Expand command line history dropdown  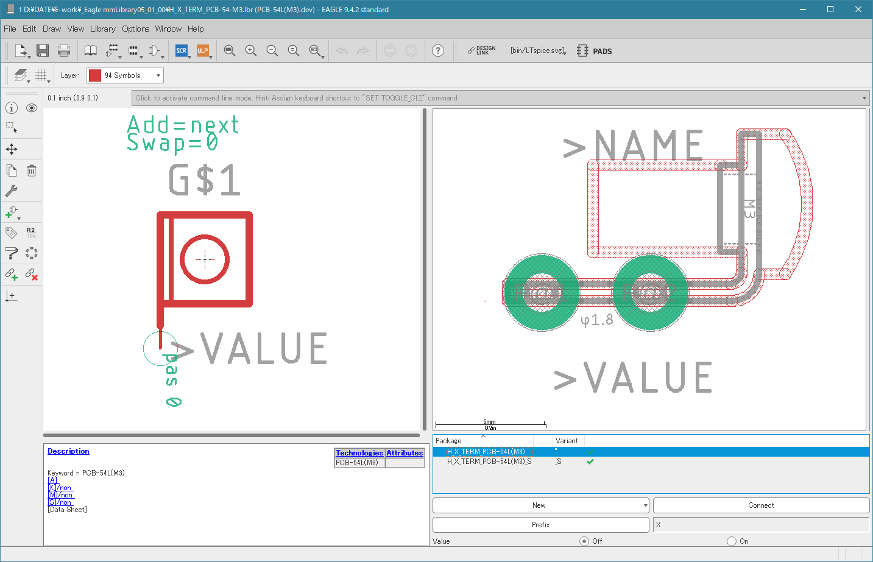864,98
